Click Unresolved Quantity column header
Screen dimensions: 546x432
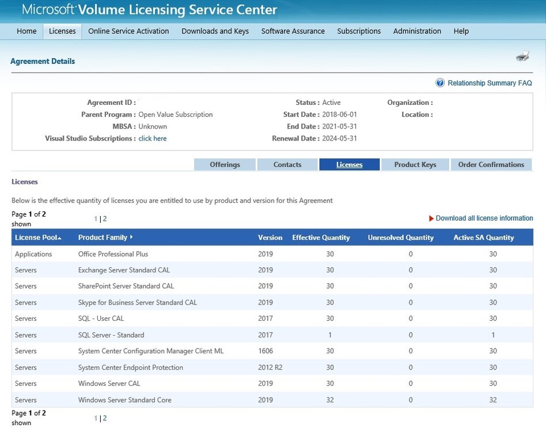coord(400,237)
